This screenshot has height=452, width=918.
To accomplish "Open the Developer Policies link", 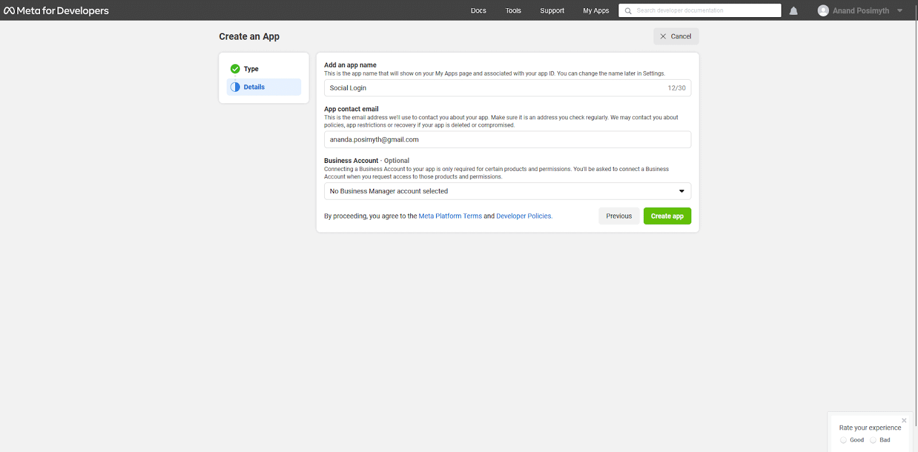I will coord(524,216).
